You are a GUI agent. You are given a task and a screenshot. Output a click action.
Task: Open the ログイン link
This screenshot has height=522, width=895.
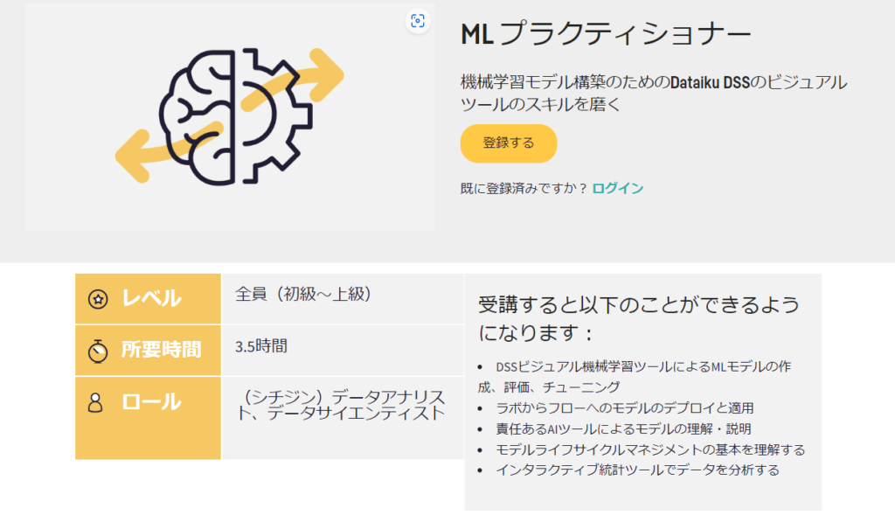pos(616,187)
